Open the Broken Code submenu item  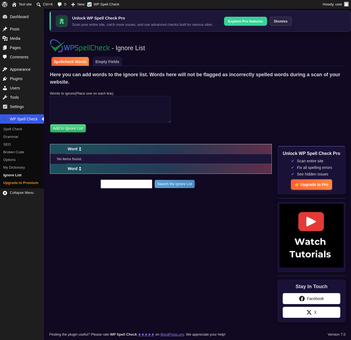click(14, 152)
